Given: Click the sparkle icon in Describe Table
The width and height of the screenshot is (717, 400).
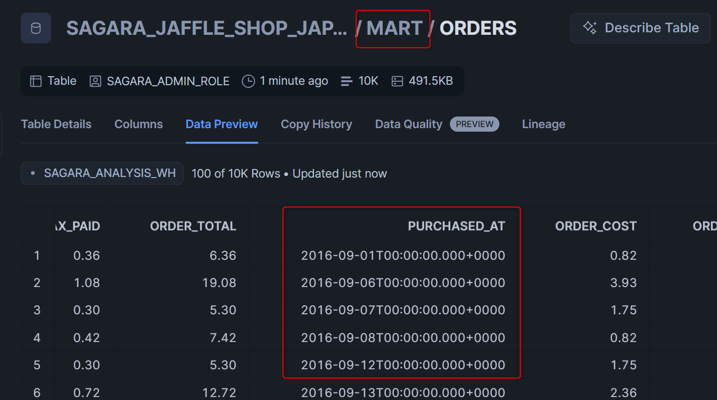Looking at the screenshot, I should click(590, 28).
